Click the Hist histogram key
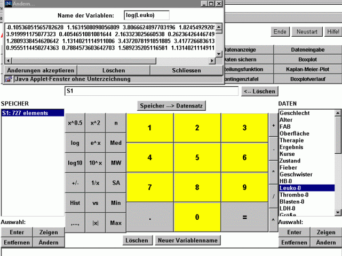Image resolution: width=342 pixels, height=256 pixels. point(75,203)
